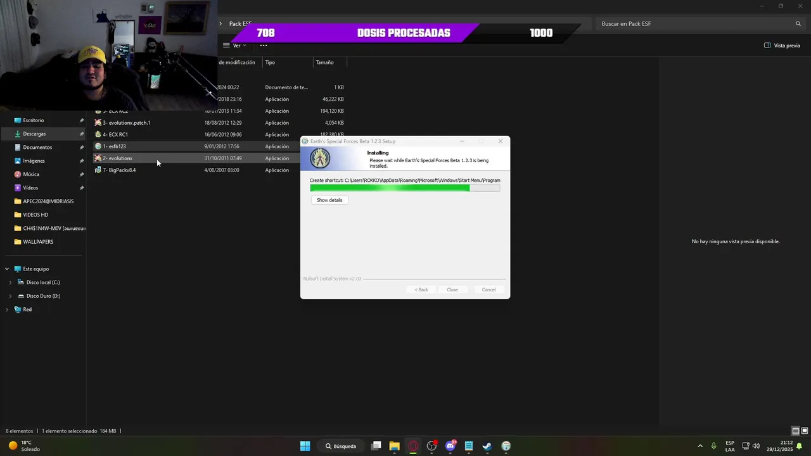
Task: Unpin Documentos using its pin icon
Action: click(82, 147)
